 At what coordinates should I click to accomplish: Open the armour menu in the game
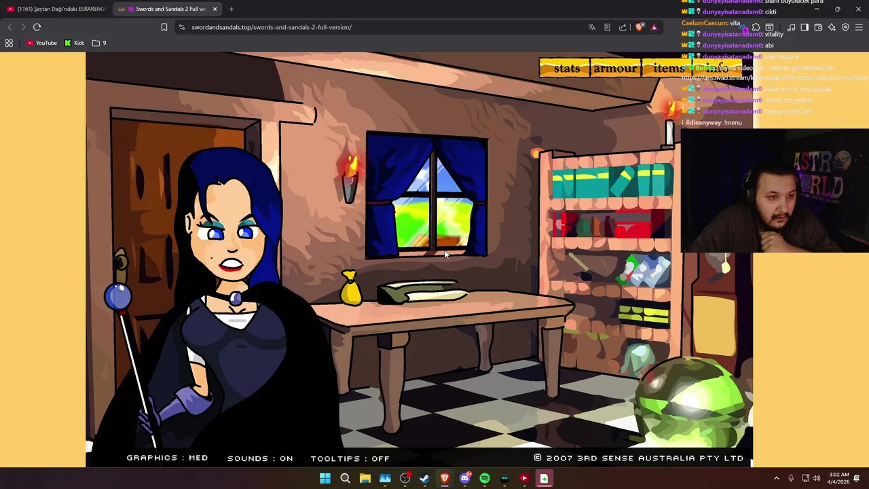click(615, 68)
